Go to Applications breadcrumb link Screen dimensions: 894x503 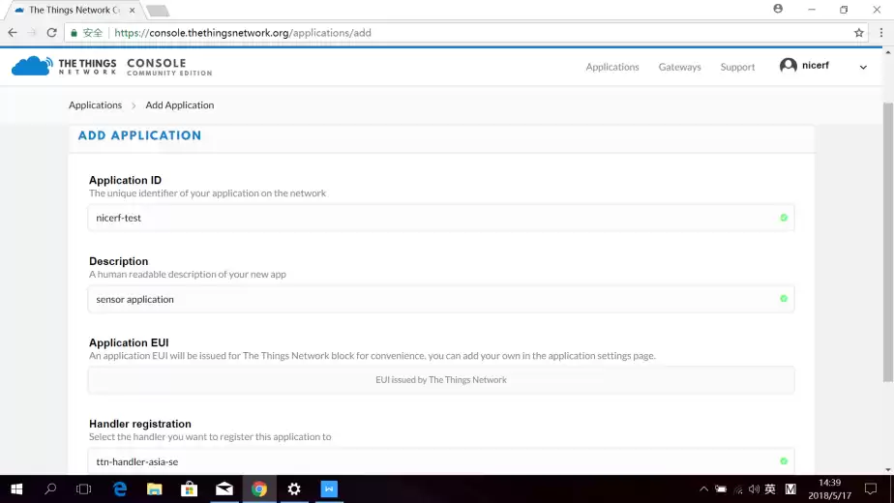pos(95,105)
